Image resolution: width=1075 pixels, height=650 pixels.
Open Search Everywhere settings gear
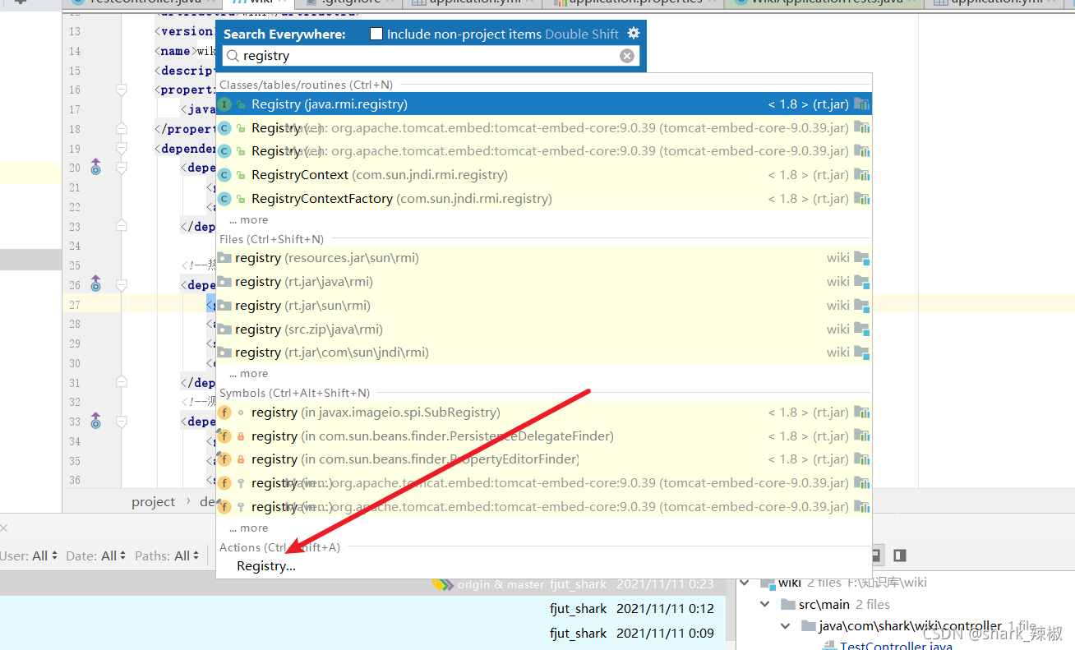point(633,34)
